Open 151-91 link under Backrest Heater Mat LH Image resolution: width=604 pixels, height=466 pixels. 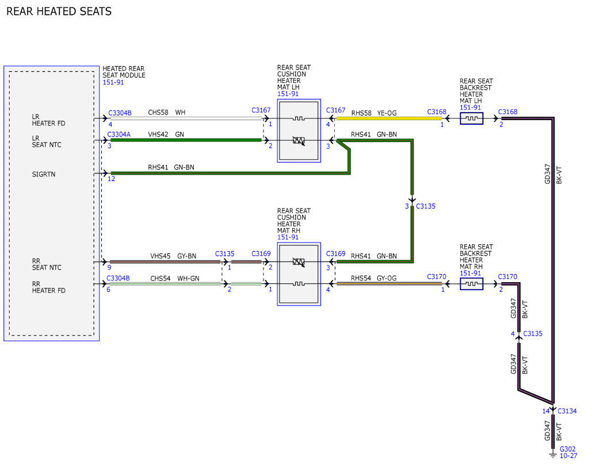point(471,108)
